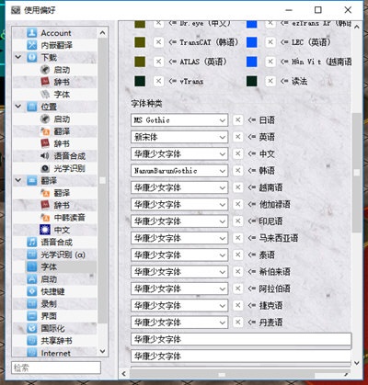Open the 光学识别 (α) settings icon

tap(32, 255)
